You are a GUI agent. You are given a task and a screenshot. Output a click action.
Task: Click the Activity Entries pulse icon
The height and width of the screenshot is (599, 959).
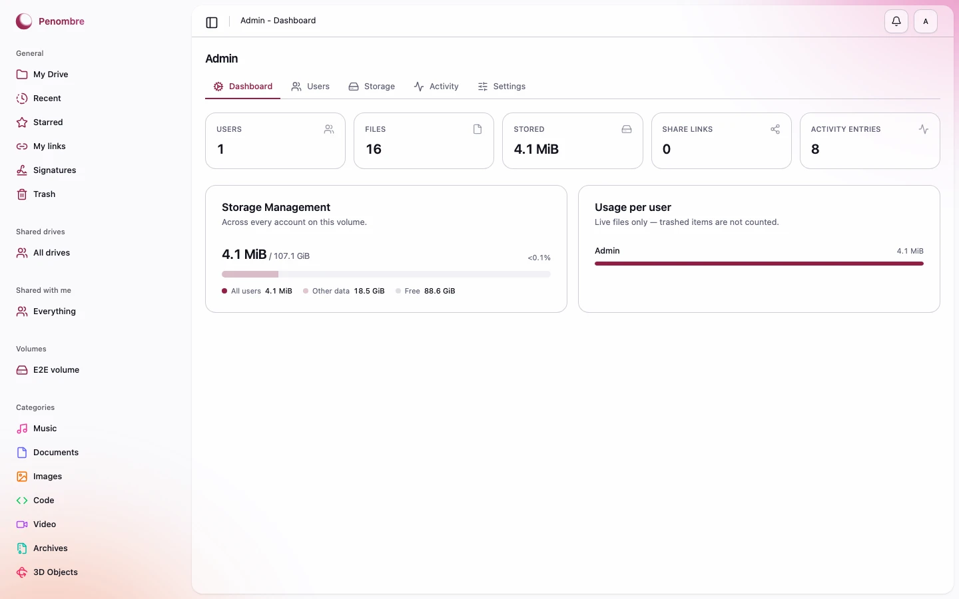tap(924, 129)
